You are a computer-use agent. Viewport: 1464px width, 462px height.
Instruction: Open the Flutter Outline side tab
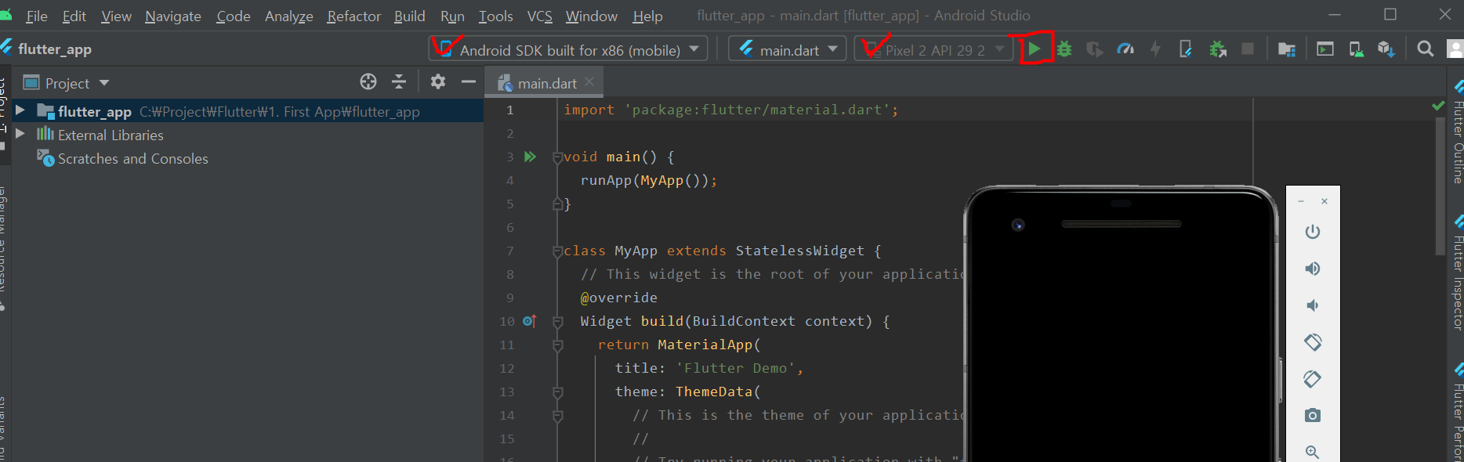[1457, 133]
